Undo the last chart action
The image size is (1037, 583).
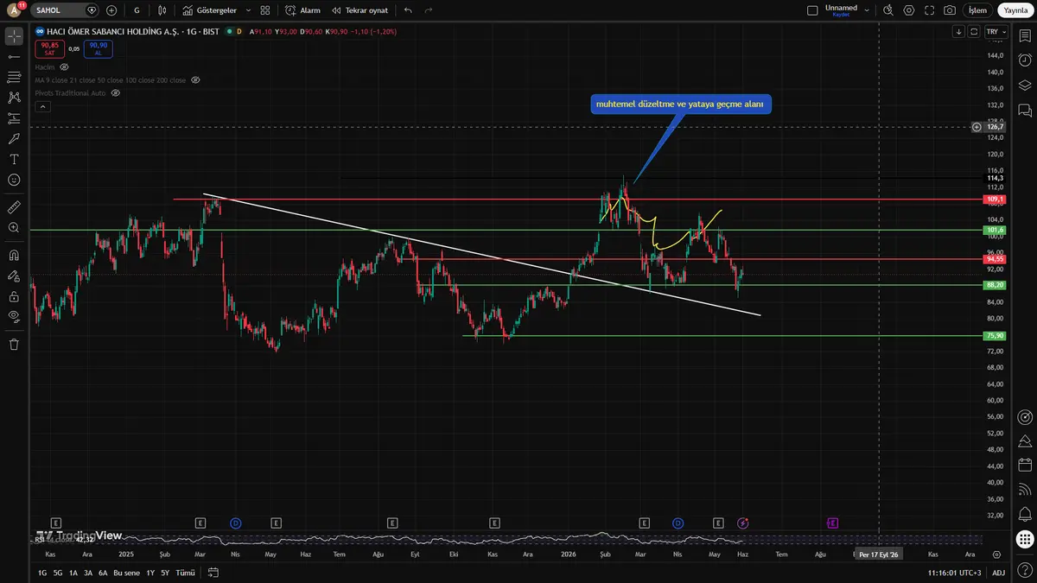pos(408,10)
